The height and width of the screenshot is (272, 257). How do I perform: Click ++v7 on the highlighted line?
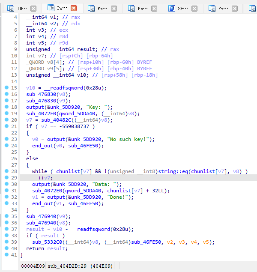[45, 178]
